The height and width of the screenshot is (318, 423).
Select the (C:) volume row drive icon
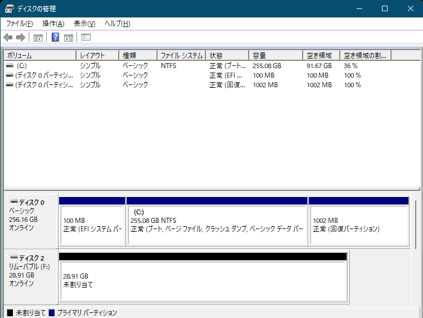tap(10, 66)
